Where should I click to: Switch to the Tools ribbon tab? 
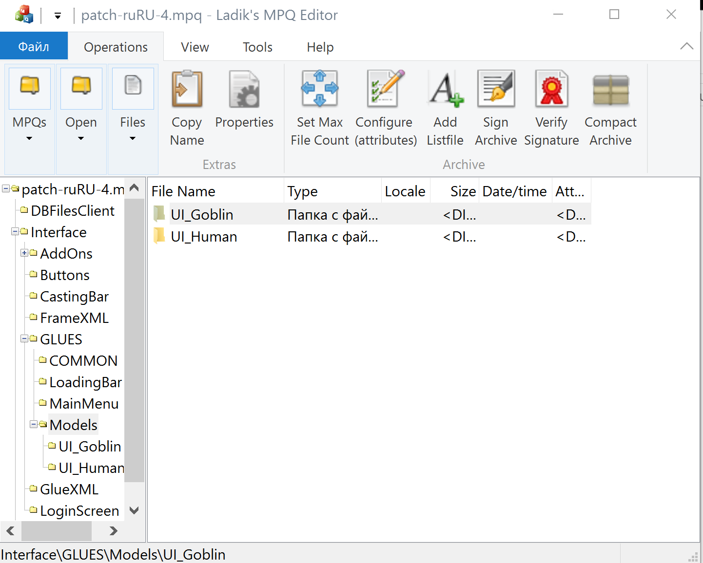[x=257, y=47]
